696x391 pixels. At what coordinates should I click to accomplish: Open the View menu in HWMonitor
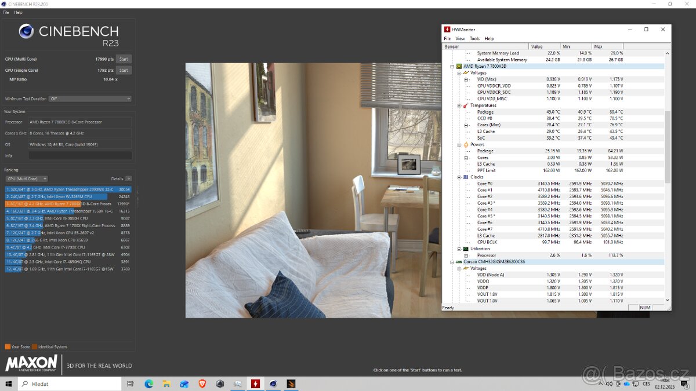(x=460, y=38)
